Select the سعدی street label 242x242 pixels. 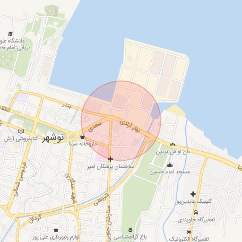95,127
